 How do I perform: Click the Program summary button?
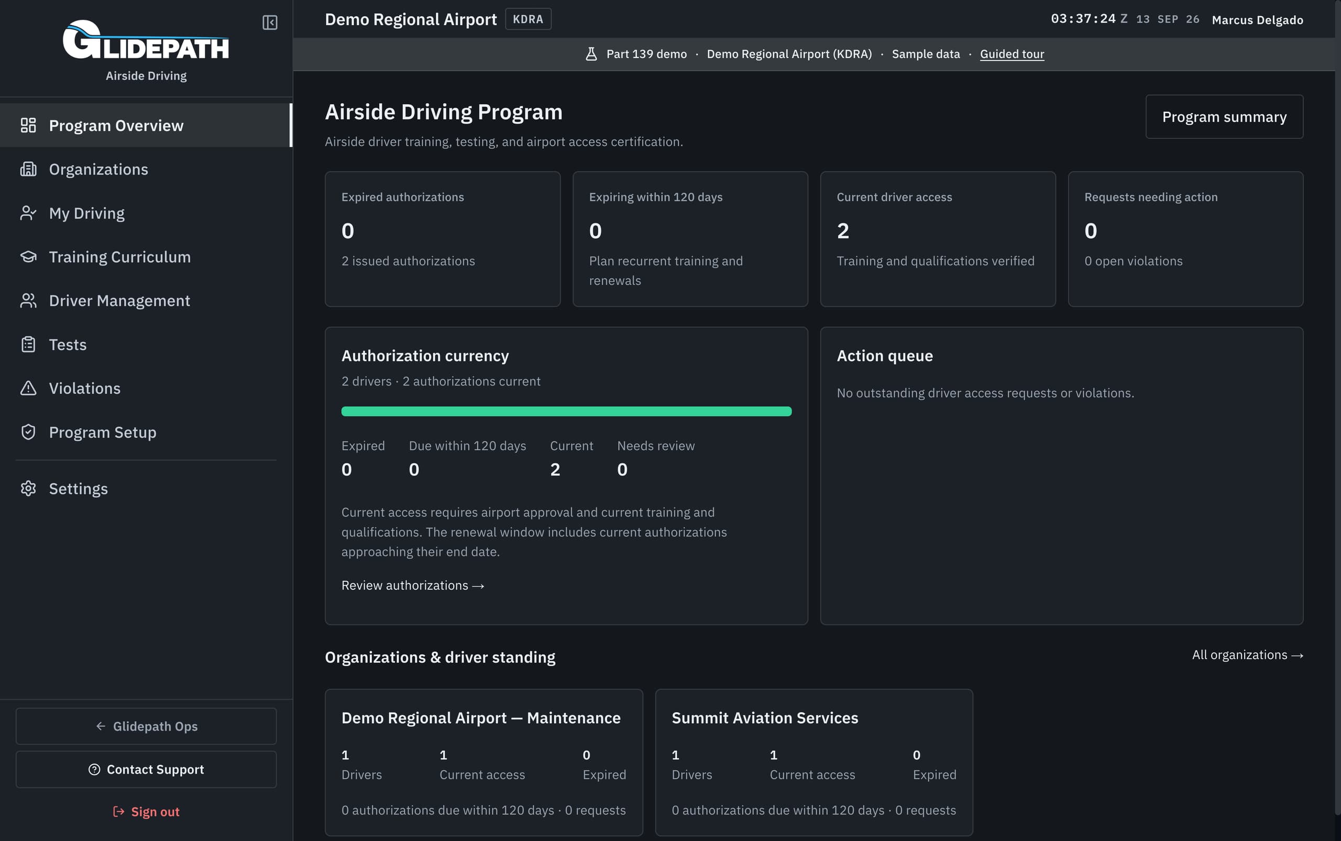(x=1224, y=117)
